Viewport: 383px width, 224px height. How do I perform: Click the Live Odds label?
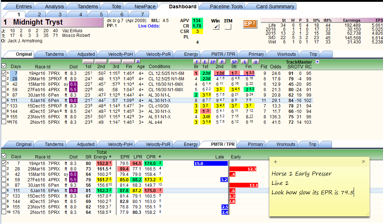click(149, 26)
